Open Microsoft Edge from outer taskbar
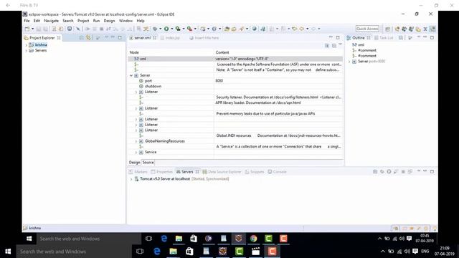This screenshot has height=258, width=459. 157,252
